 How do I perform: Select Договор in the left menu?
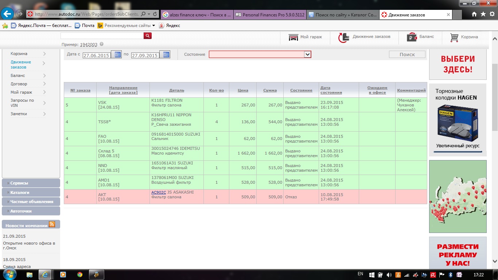tap(19, 84)
